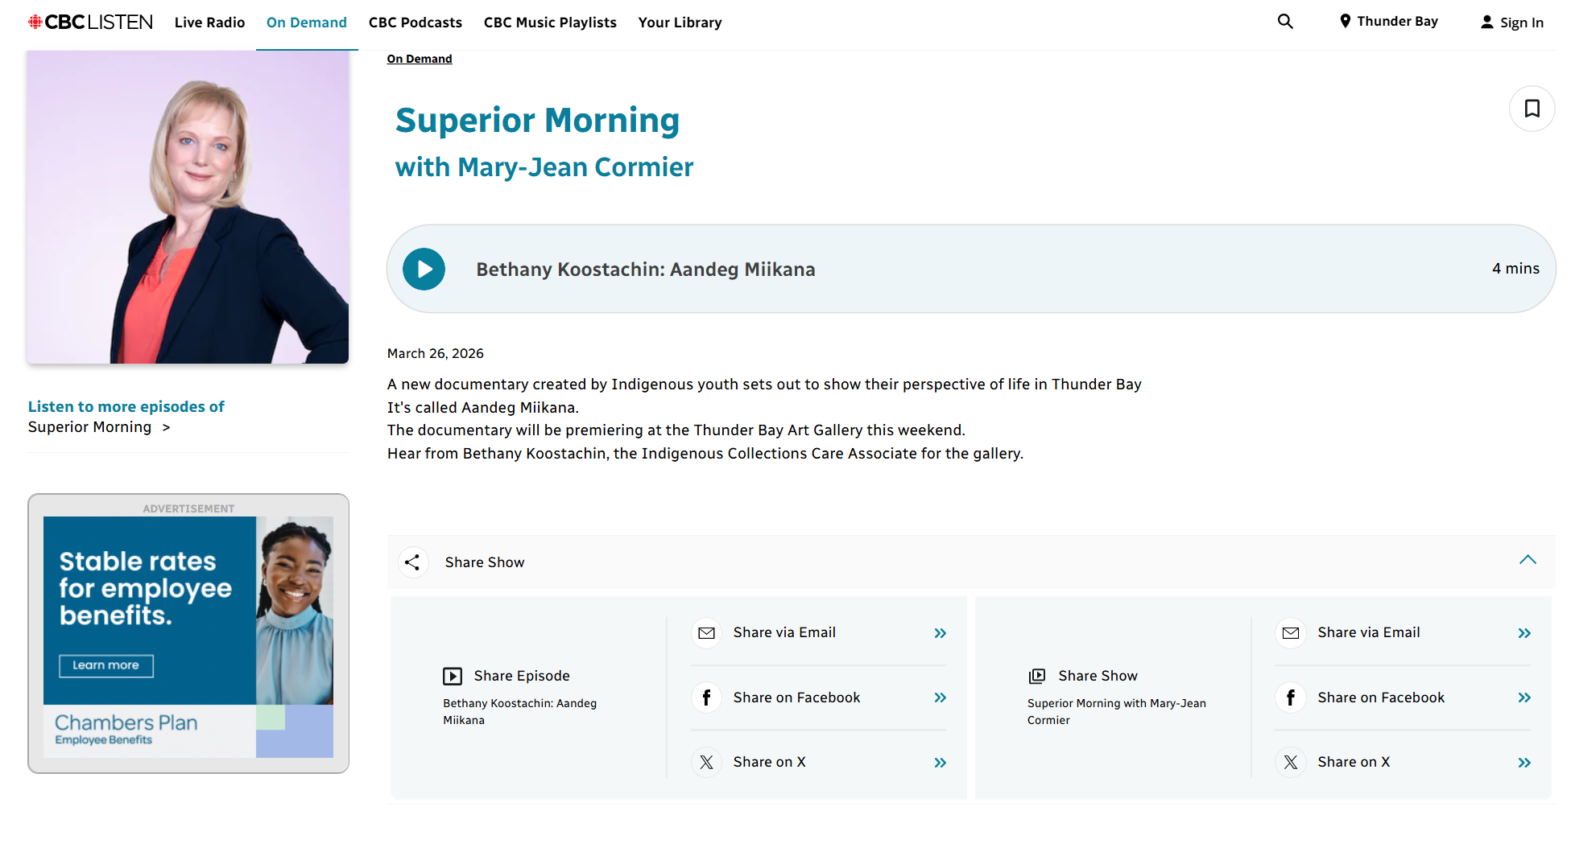Click the Superior Morning title
The height and width of the screenshot is (860, 1571).
point(537,121)
